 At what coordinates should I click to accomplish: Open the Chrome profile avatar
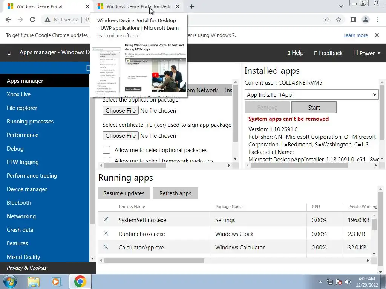[366, 20]
